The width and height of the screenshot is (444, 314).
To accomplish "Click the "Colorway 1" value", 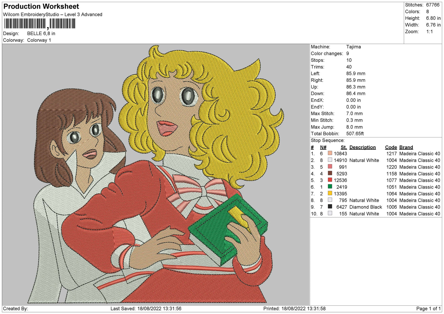I will click(39, 40).
